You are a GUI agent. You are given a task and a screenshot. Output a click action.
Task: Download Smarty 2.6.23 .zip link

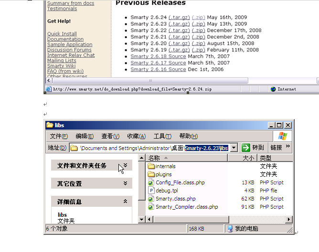coord(198,24)
